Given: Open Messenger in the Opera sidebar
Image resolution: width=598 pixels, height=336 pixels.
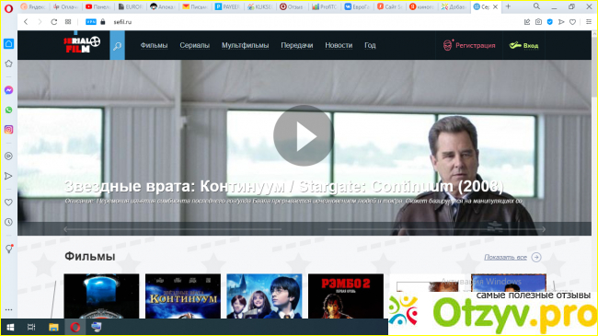Looking at the screenshot, I should (x=8, y=90).
